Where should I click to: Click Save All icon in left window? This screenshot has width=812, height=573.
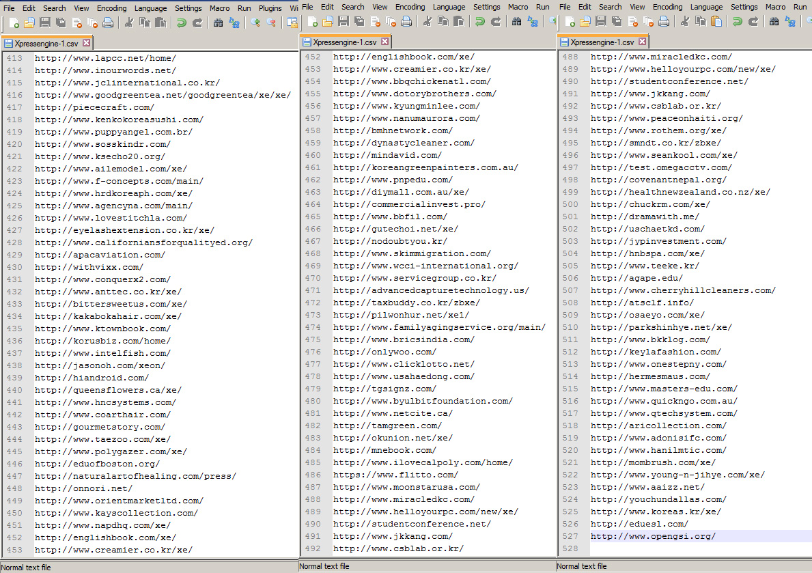pyautogui.click(x=61, y=23)
